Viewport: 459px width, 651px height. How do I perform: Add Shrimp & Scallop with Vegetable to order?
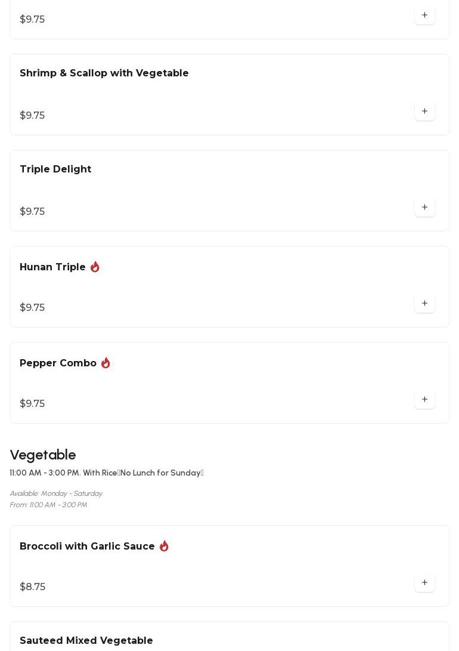(424, 112)
